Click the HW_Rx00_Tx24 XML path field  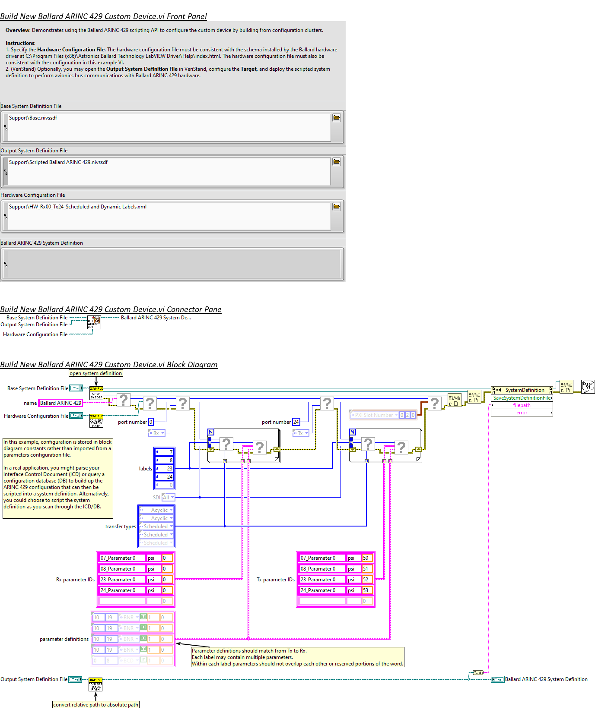coord(169,216)
